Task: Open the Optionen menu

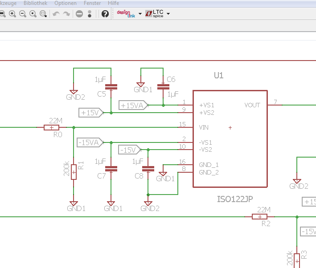Action: (x=66, y=3)
